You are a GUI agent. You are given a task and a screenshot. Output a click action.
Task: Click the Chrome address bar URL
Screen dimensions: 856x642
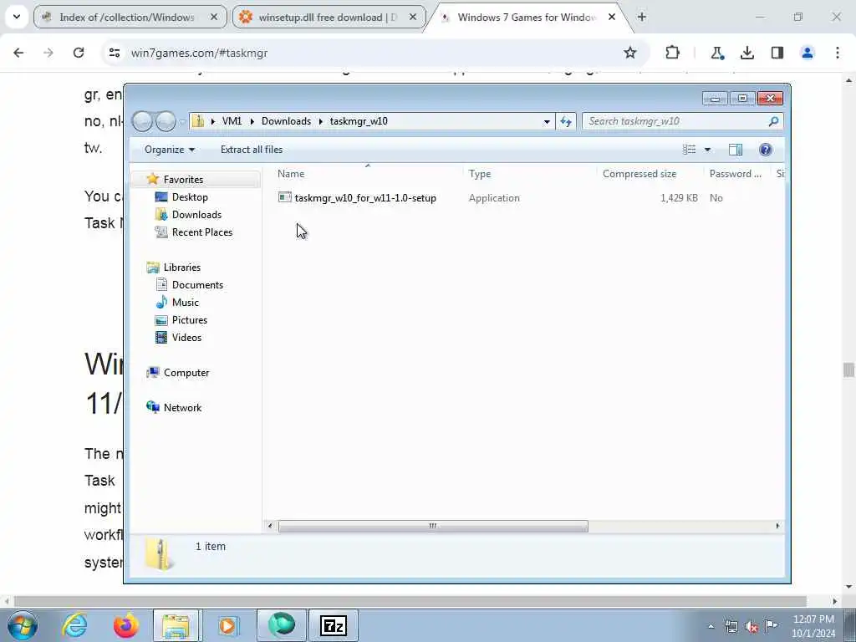pos(199,53)
